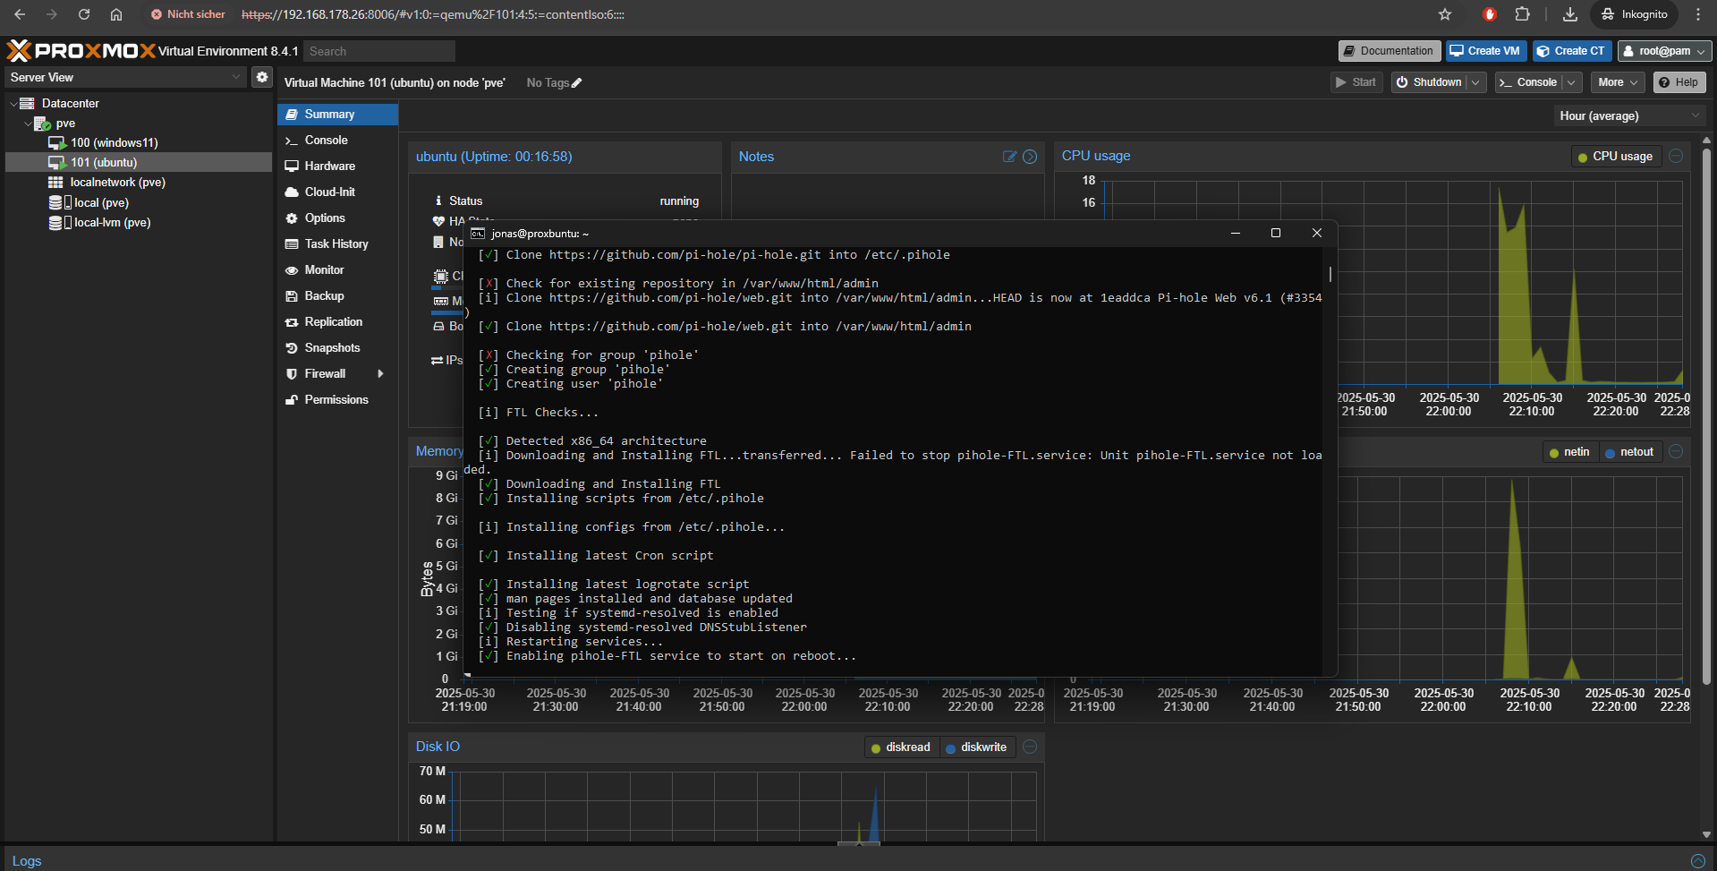Expand the Firewall submenu arrow
The width and height of the screenshot is (1717, 871).
pos(381,374)
